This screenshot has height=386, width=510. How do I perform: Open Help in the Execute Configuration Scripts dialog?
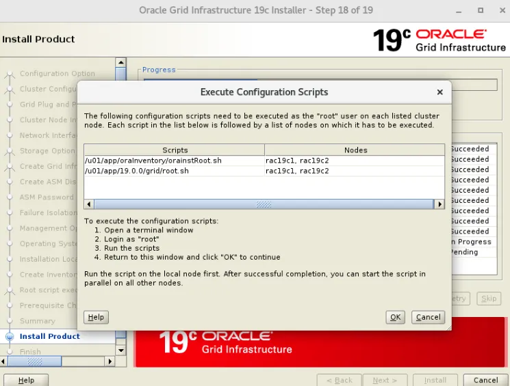pyautogui.click(x=96, y=317)
